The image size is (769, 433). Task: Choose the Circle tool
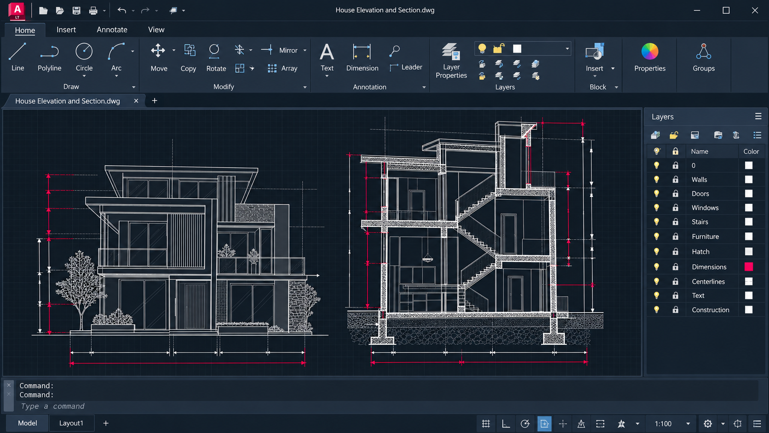coord(84,57)
